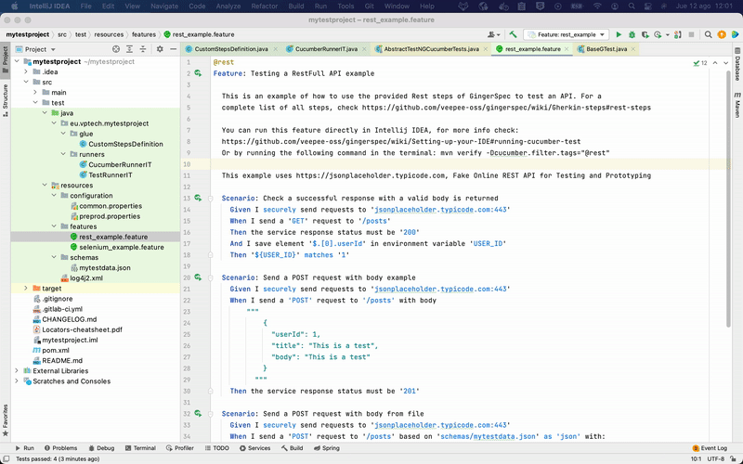Open Project panel gear options
The height and width of the screenshot is (464, 743).
pyautogui.click(x=160, y=49)
